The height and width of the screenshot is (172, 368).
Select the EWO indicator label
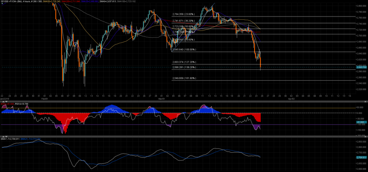(x=7, y=104)
